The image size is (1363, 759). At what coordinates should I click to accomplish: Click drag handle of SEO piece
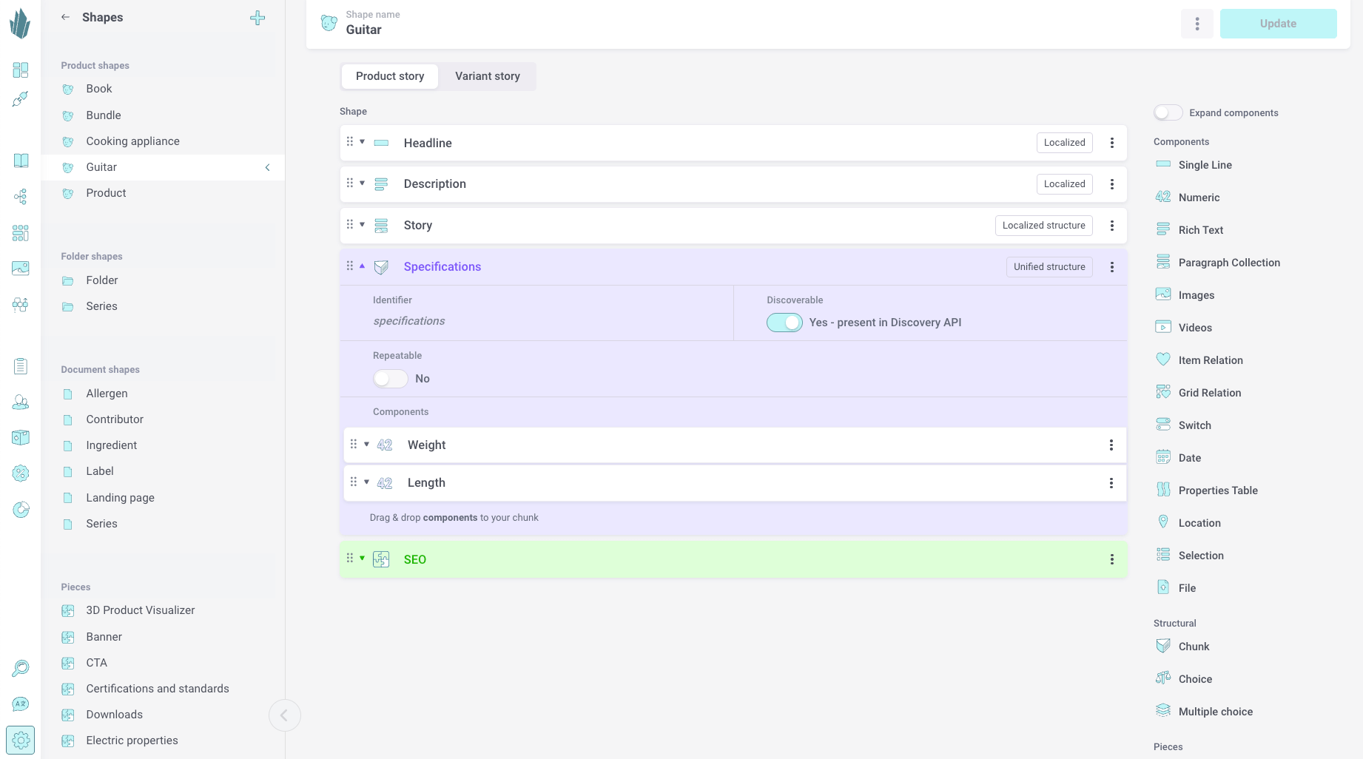[x=350, y=559]
